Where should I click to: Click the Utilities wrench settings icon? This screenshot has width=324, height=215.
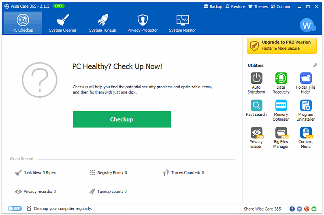(315, 65)
